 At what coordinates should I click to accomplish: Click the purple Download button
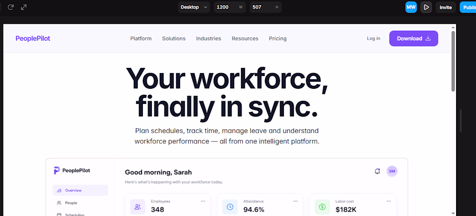pyautogui.click(x=413, y=39)
